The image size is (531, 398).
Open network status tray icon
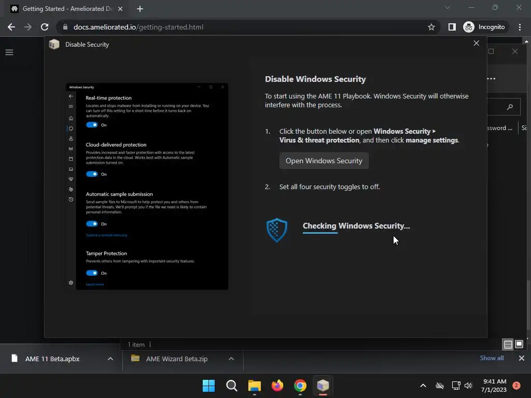click(x=456, y=386)
